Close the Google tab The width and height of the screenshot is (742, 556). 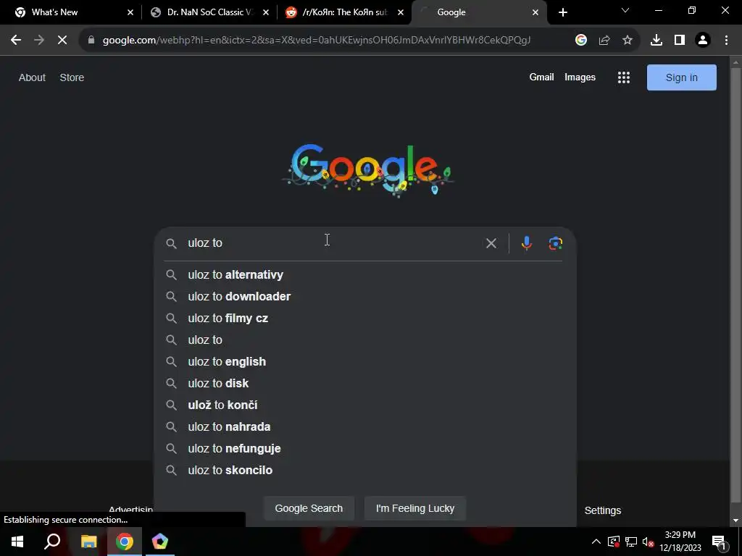(x=535, y=12)
